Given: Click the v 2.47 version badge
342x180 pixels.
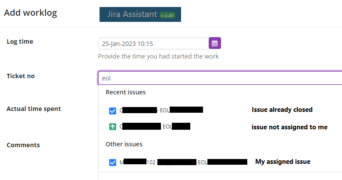Looking at the screenshot, I should 167,15.
